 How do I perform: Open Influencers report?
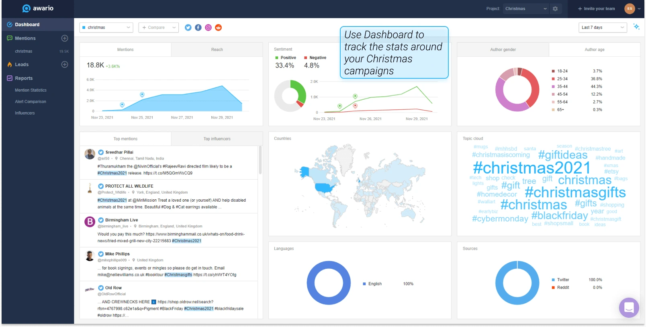(x=25, y=113)
